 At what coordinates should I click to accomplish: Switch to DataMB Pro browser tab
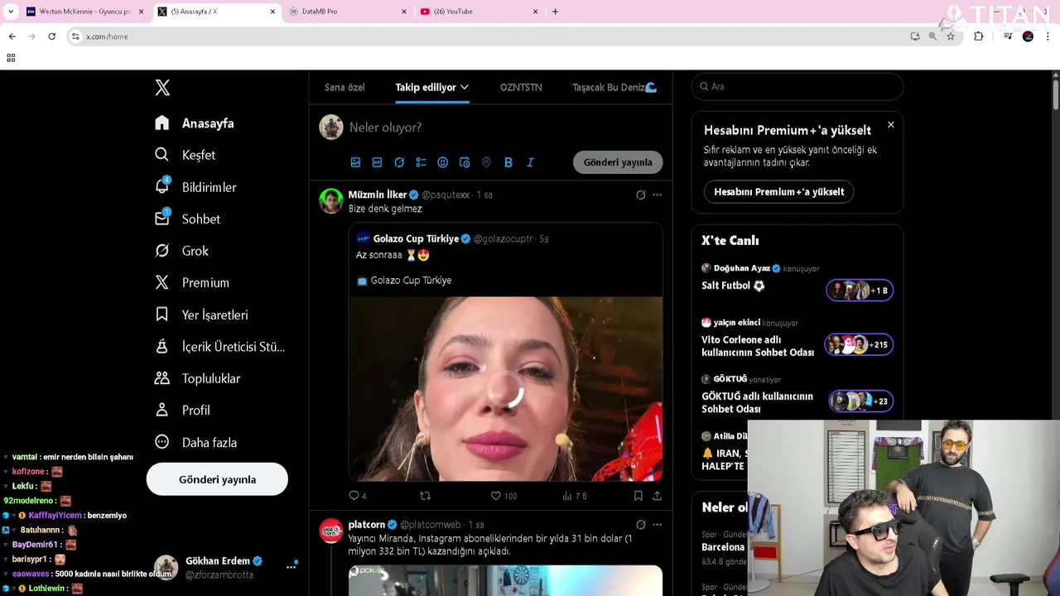tap(348, 12)
